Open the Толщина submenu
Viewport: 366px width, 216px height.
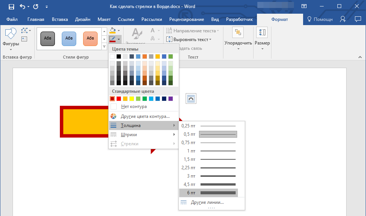pos(144,125)
